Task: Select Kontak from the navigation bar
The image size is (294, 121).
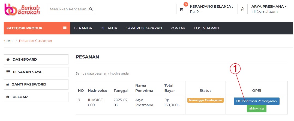Action: (x=178, y=28)
